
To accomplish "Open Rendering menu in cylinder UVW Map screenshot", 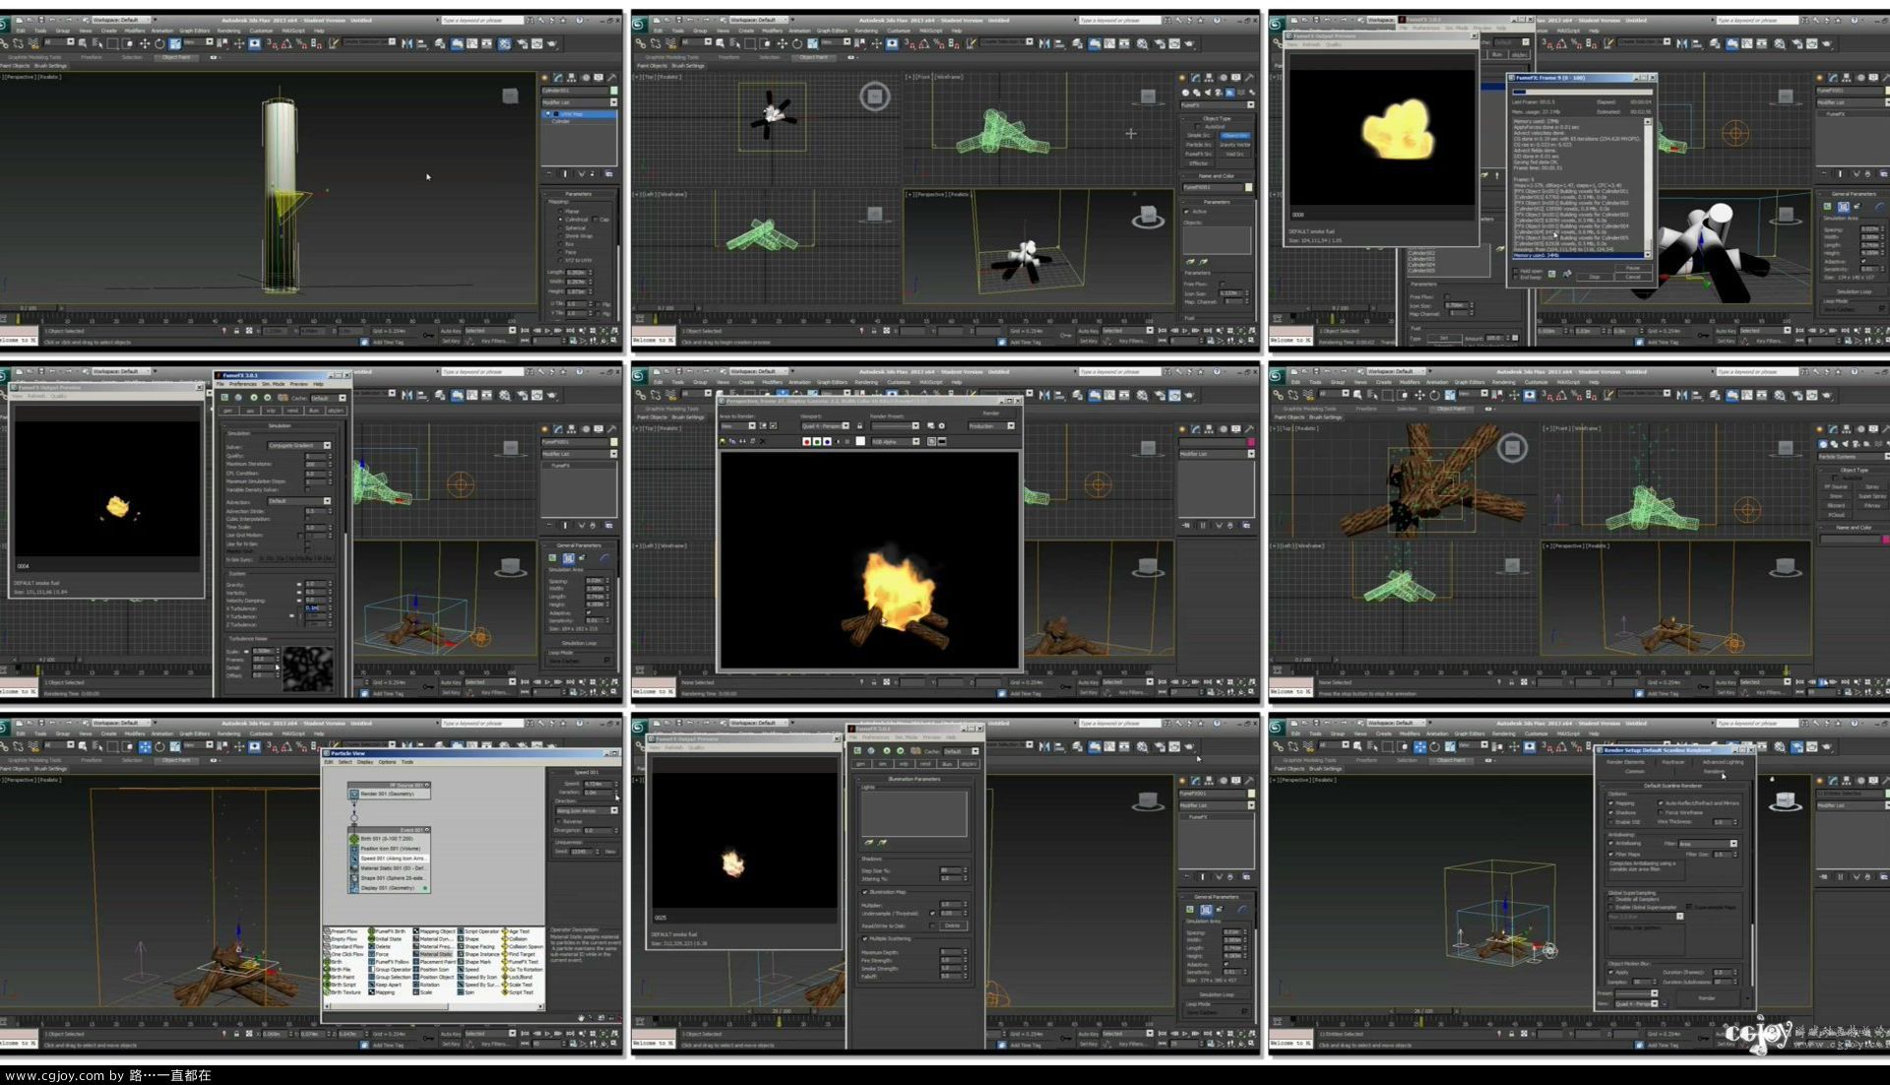I will pyautogui.click(x=228, y=31).
